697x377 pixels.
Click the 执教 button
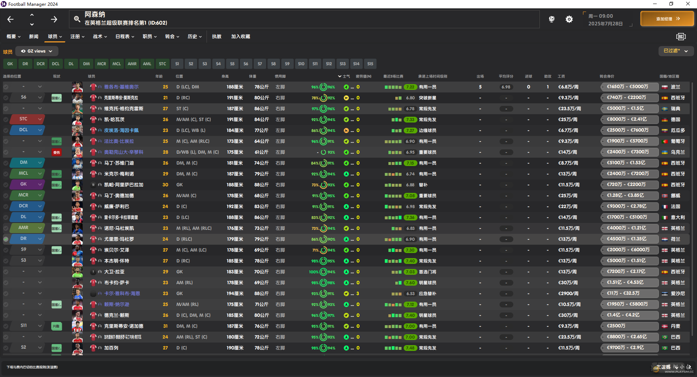click(217, 37)
